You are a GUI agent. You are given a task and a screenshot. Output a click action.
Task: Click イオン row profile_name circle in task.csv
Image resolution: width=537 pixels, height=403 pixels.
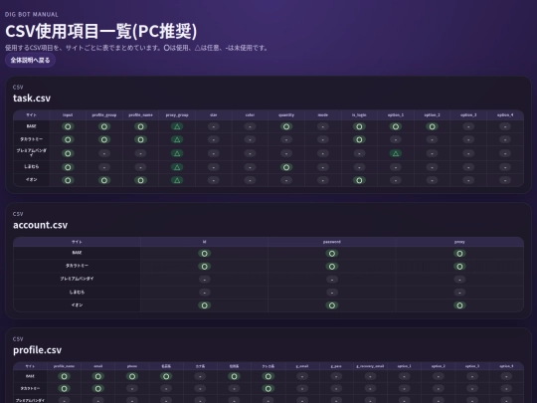(x=140, y=180)
